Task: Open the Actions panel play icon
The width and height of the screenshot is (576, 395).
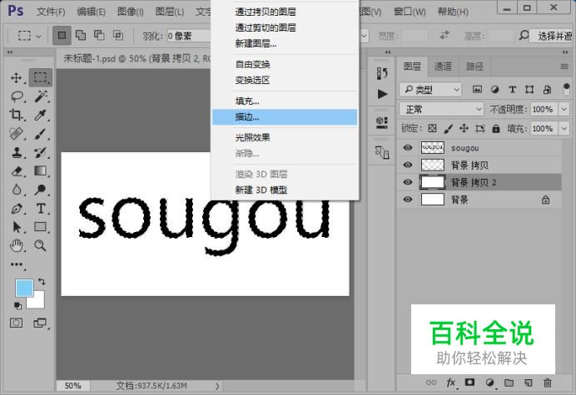Action: pyautogui.click(x=382, y=94)
